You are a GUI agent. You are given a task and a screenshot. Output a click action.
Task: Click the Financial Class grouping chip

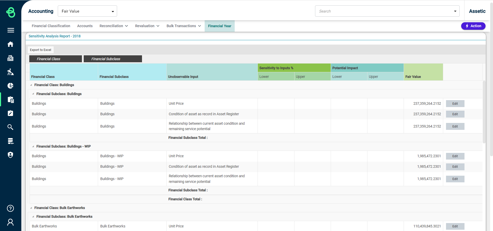point(55,59)
